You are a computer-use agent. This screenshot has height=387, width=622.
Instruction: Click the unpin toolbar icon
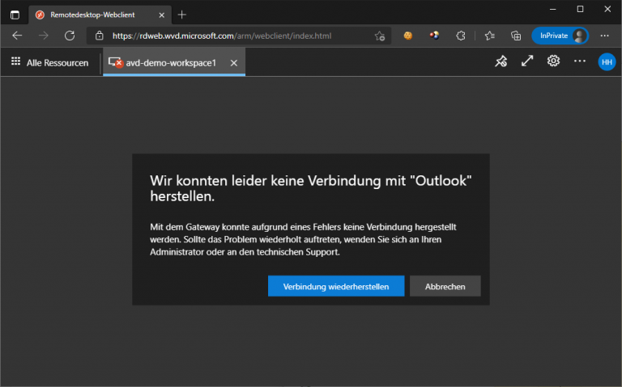click(501, 61)
